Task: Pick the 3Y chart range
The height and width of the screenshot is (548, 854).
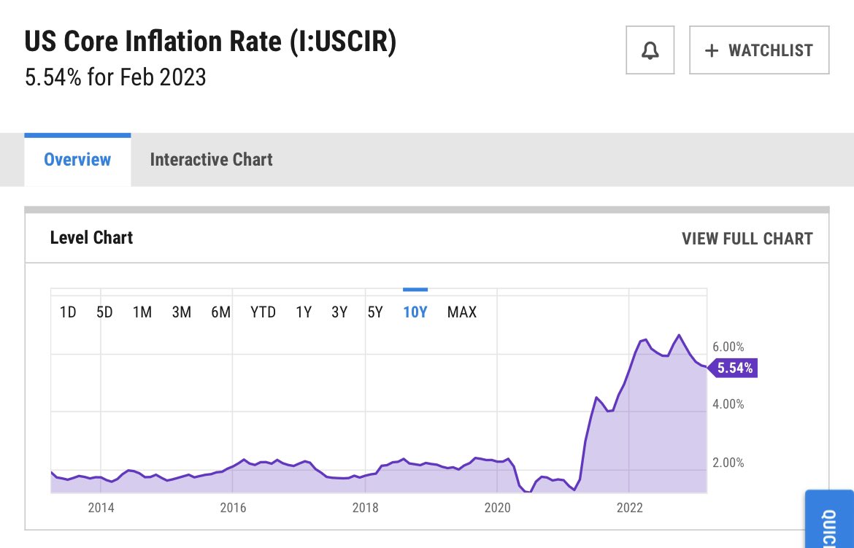Action: tap(339, 312)
